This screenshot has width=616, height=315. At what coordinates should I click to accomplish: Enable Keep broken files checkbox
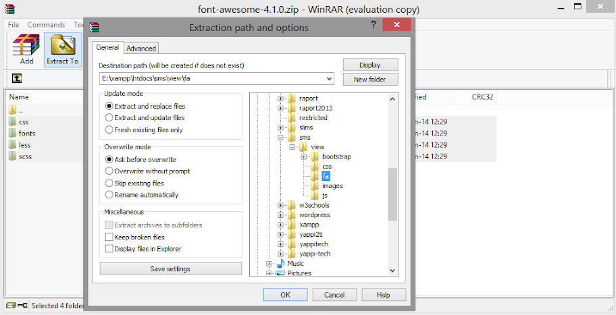pos(109,237)
